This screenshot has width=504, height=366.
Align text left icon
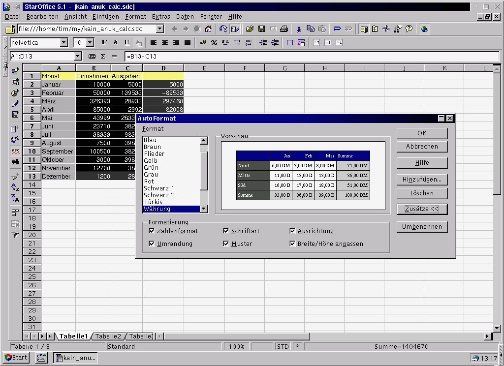[x=154, y=42]
